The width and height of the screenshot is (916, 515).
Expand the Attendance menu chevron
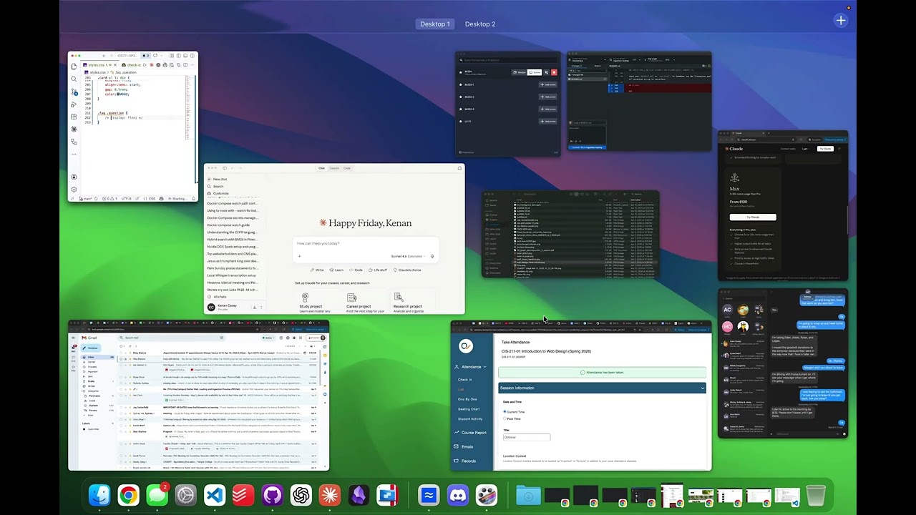(x=484, y=367)
